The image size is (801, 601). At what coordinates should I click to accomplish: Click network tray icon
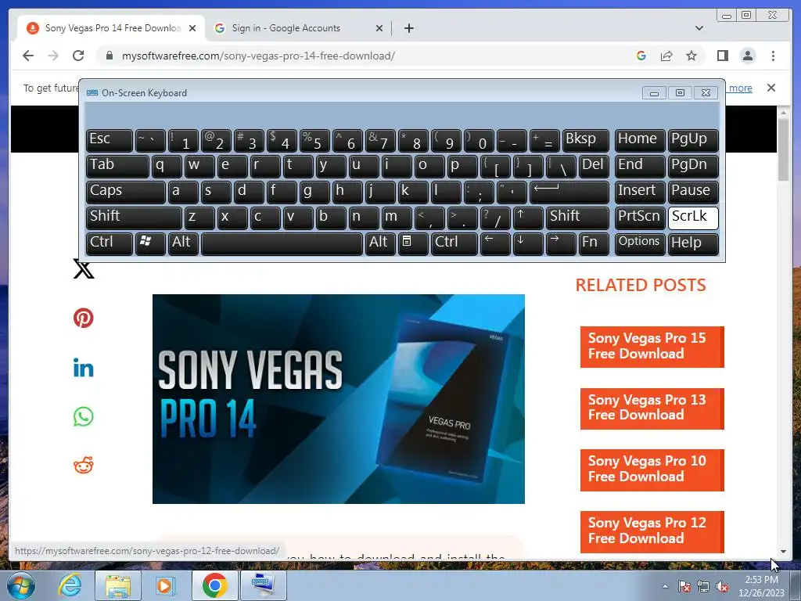703,586
